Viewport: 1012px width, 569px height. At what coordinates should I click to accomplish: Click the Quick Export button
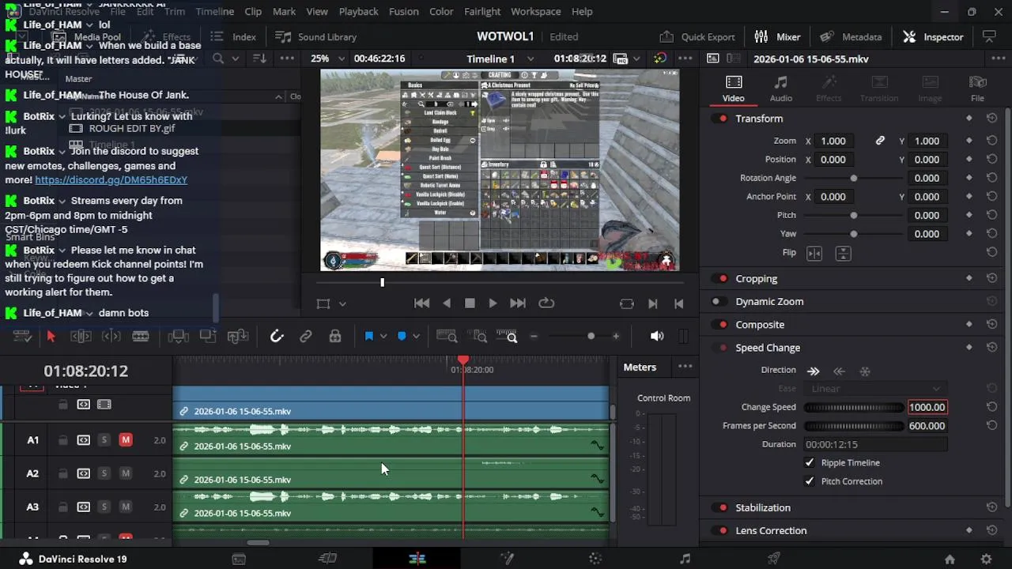(697, 37)
